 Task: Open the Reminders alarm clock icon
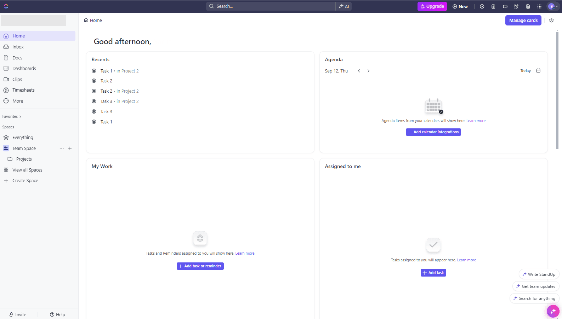(x=516, y=6)
